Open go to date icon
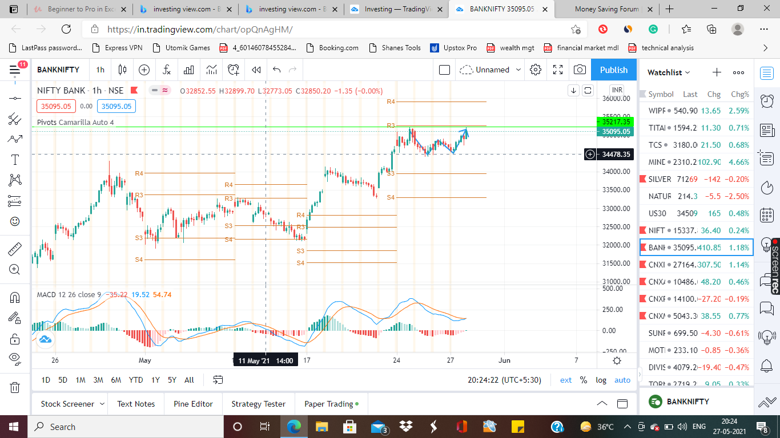Viewport: 780px width, 438px height. pos(218,380)
